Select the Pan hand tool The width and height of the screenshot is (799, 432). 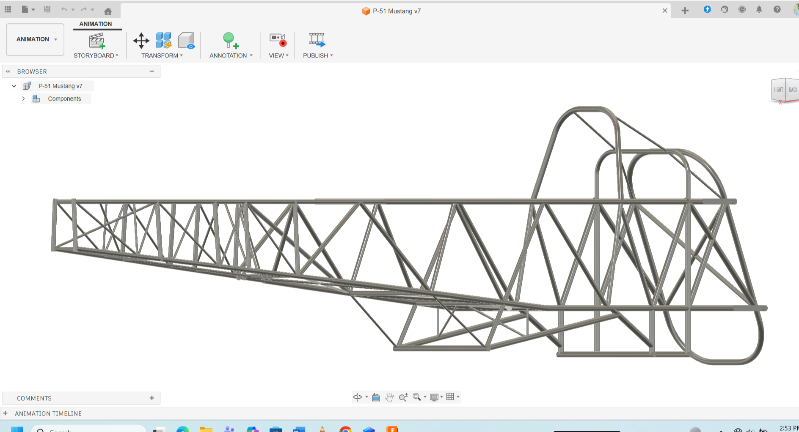pos(389,397)
